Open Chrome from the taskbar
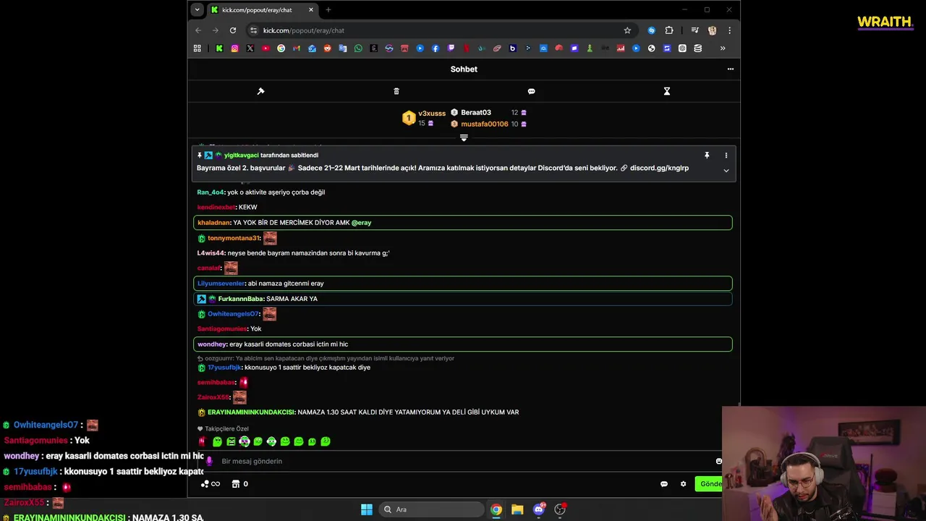926x521 pixels. (496, 509)
